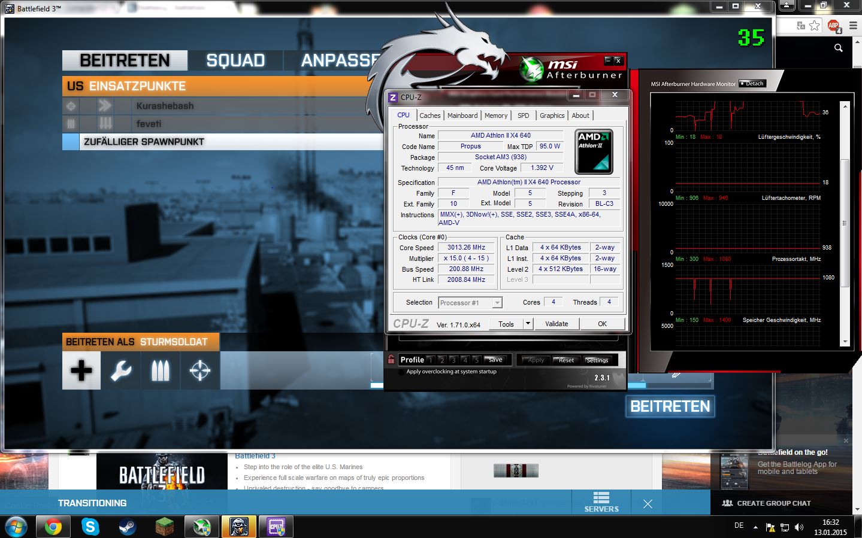
Task: Click the Windows Start orb
Action: point(16,527)
